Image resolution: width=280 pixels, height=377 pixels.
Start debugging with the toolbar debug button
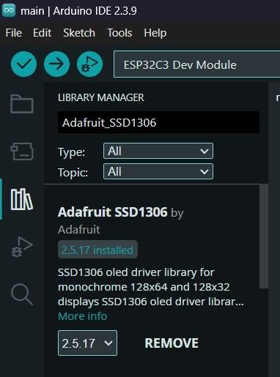(89, 64)
